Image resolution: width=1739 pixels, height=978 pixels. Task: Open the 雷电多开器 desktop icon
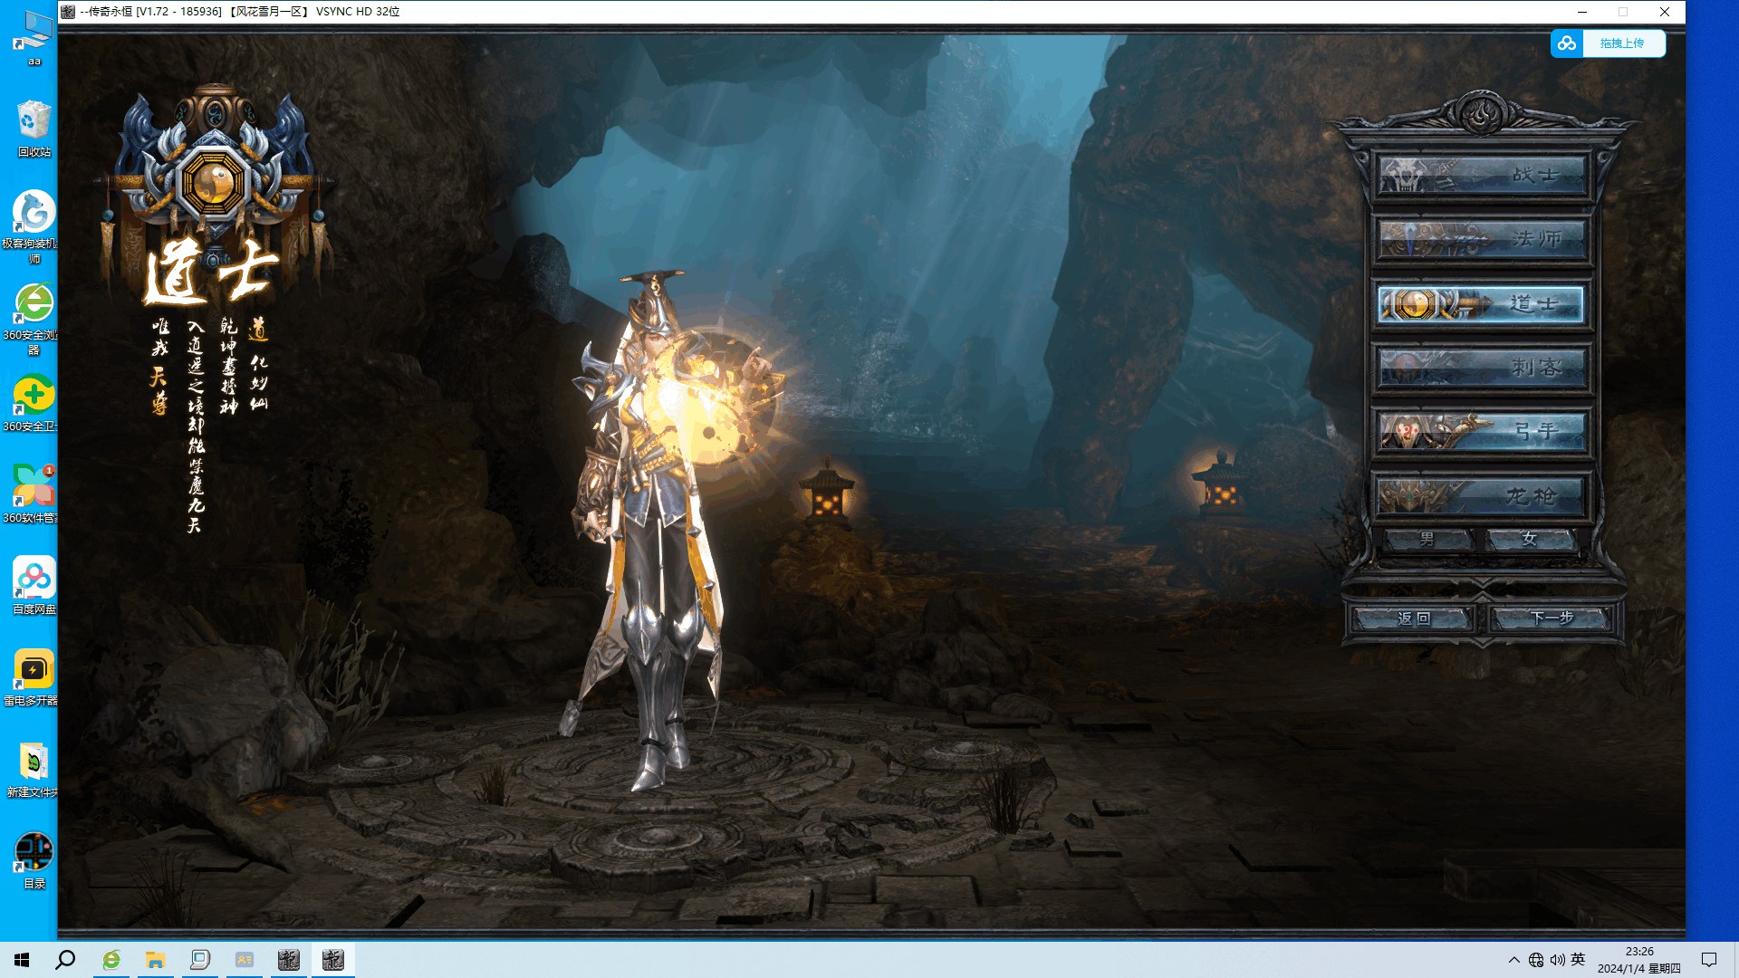[x=34, y=677]
